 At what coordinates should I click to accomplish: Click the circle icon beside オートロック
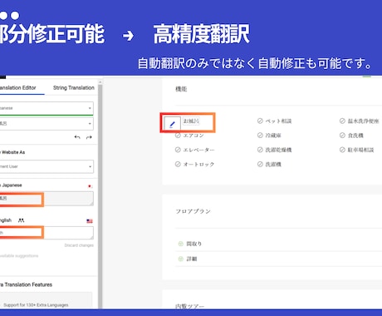tap(178, 164)
